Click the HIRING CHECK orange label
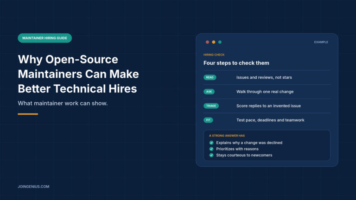The height and width of the screenshot is (200, 356). point(214,55)
